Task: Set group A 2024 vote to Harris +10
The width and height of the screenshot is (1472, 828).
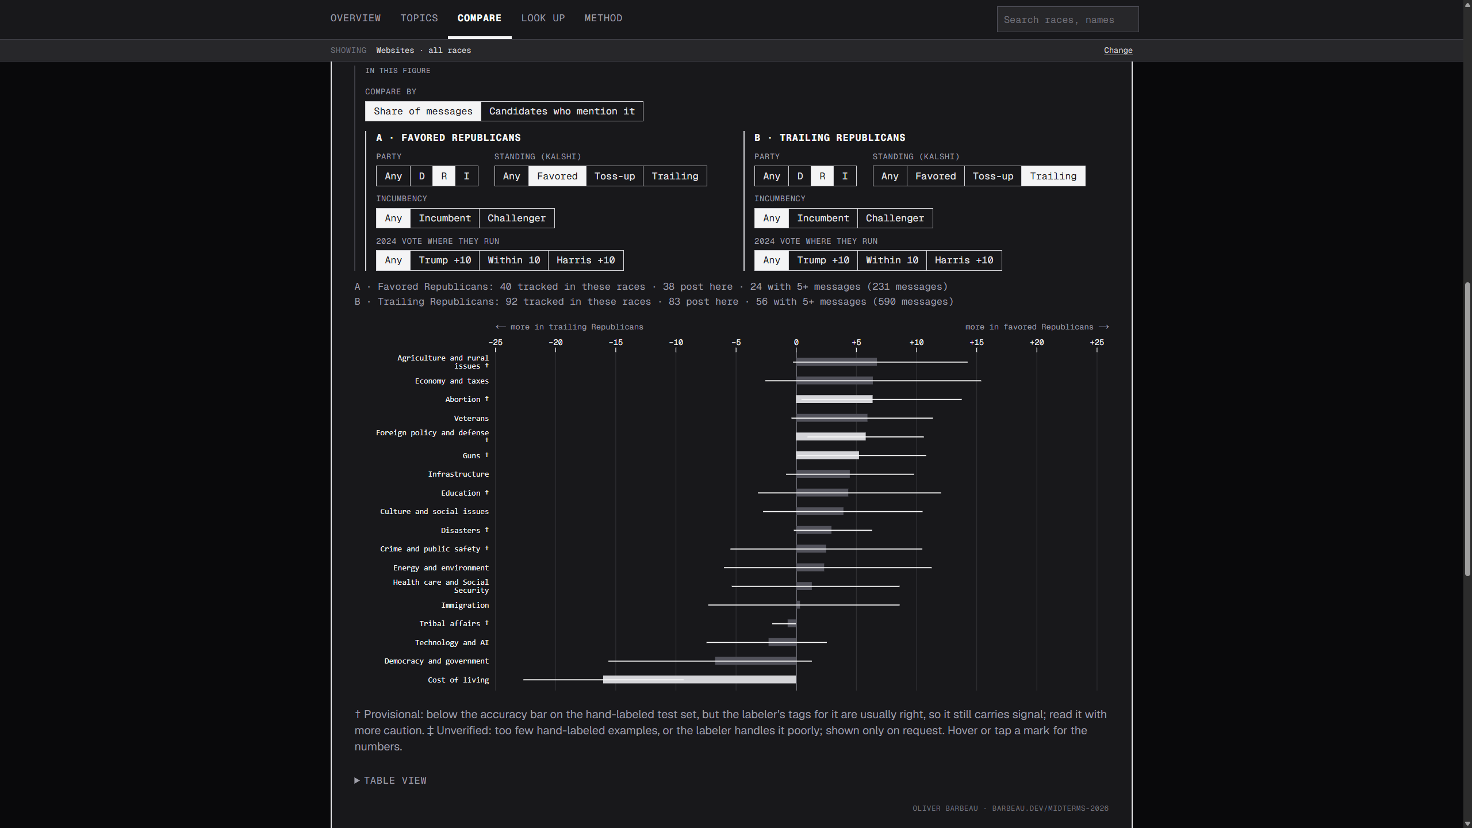Action: pyautogui.click(x=585, y=260)
